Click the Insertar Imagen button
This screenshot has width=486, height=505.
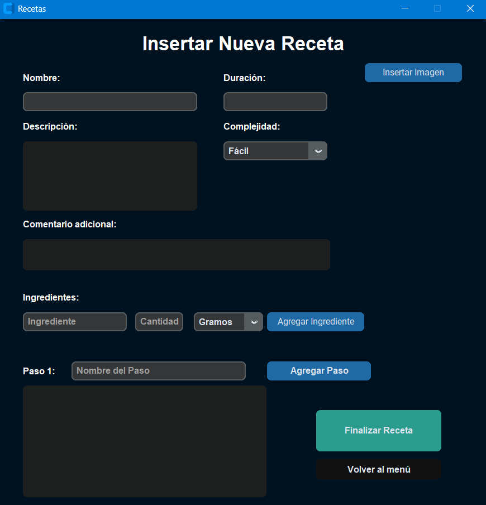coord(413,73)
